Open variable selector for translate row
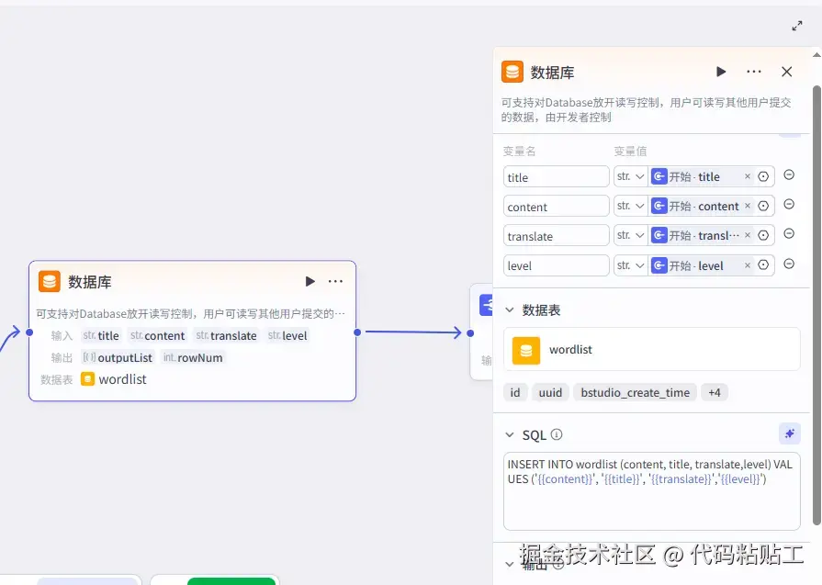Screen dimensions: 822x585 pos(763,235)
